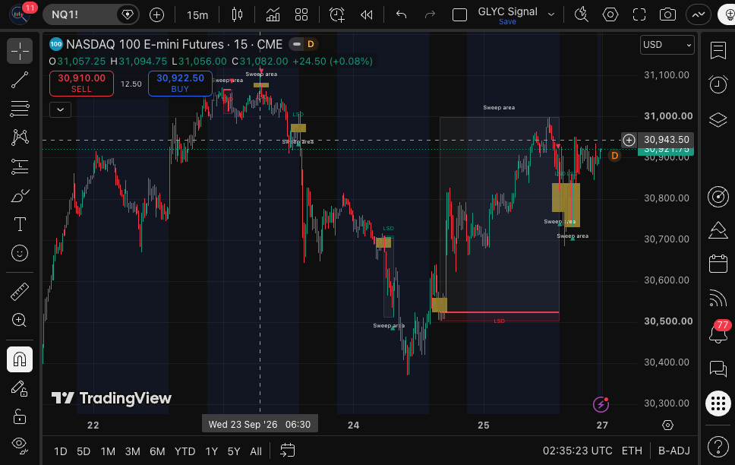Add a symbol to compare

156,15
